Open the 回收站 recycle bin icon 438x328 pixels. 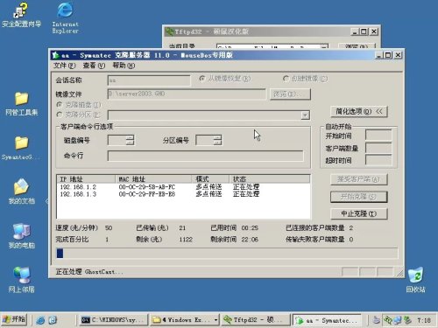pos(415,280)
